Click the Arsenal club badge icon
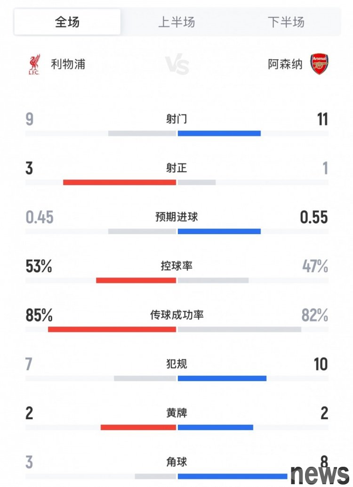Screen dimensions: 353x487 point(320,65)
